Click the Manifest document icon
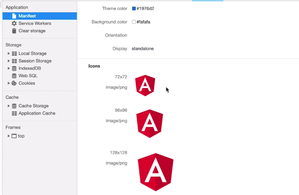The height and width of the screenshot is (195, 299). [x=14, y=16]
